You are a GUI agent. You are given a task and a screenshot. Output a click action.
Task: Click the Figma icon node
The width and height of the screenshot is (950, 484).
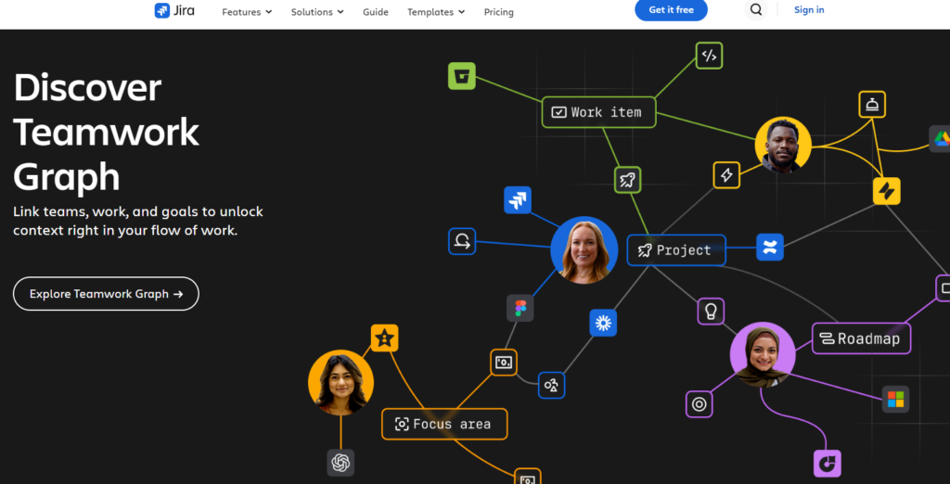(520, 308)
